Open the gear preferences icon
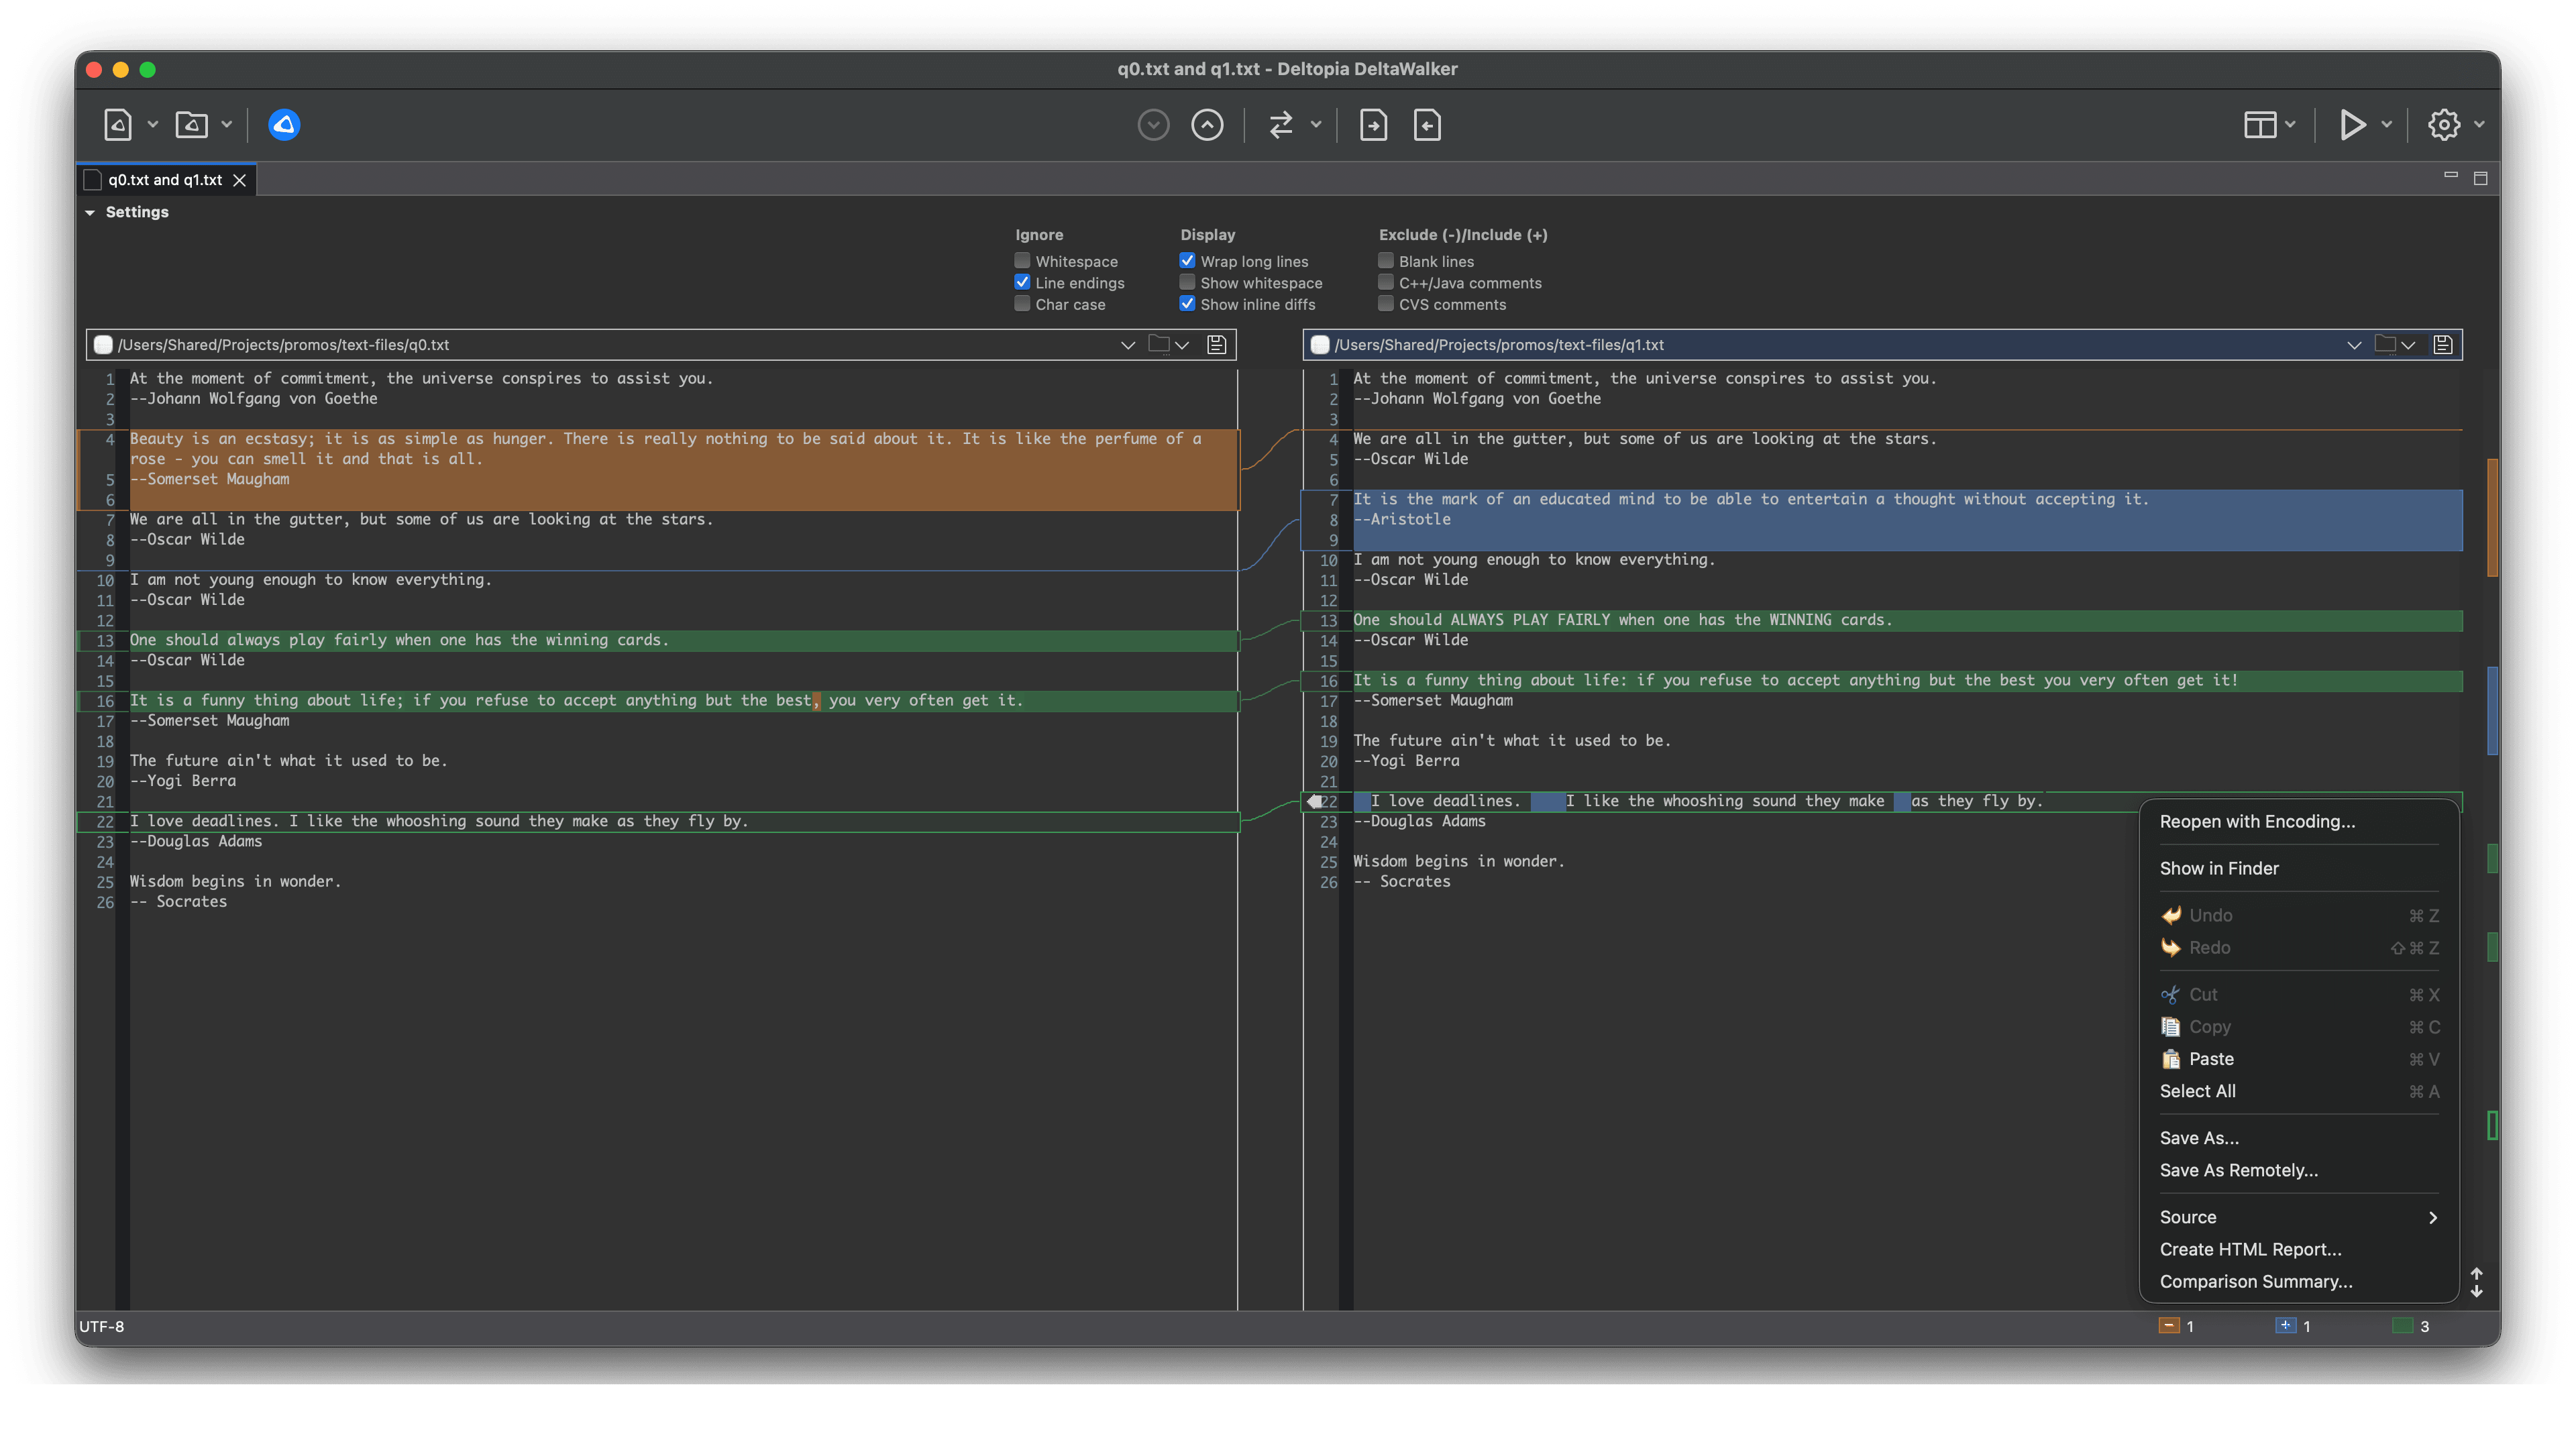The width and height of the screenshot is (2576, 1446). pos(2444,125)
